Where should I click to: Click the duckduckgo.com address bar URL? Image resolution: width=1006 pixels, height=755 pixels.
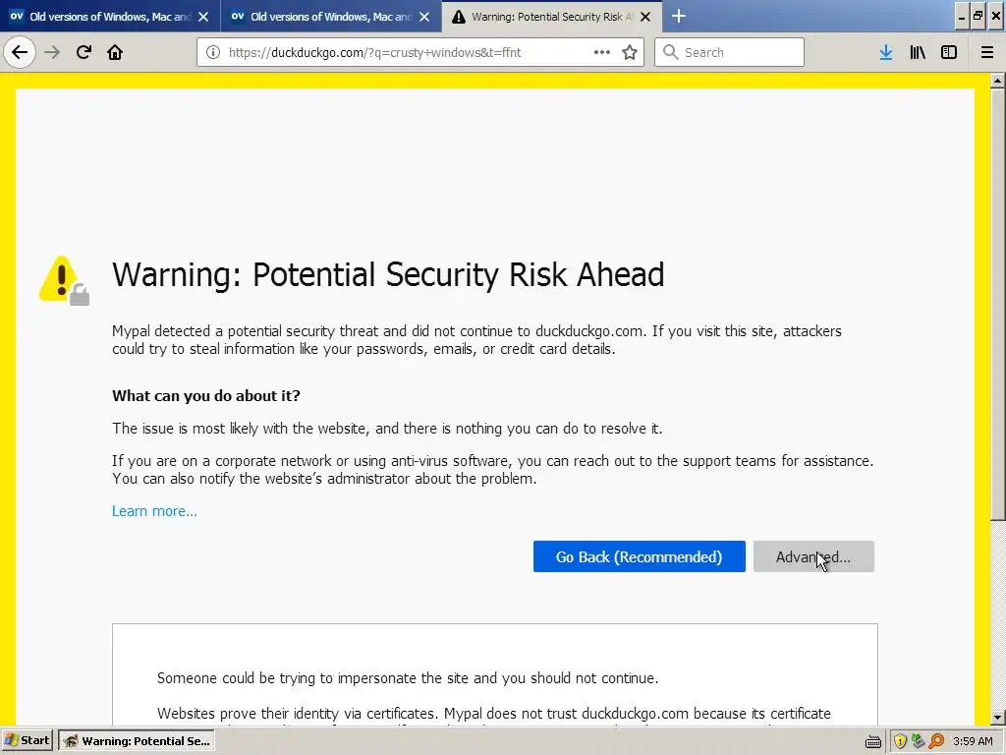point(374,52)
